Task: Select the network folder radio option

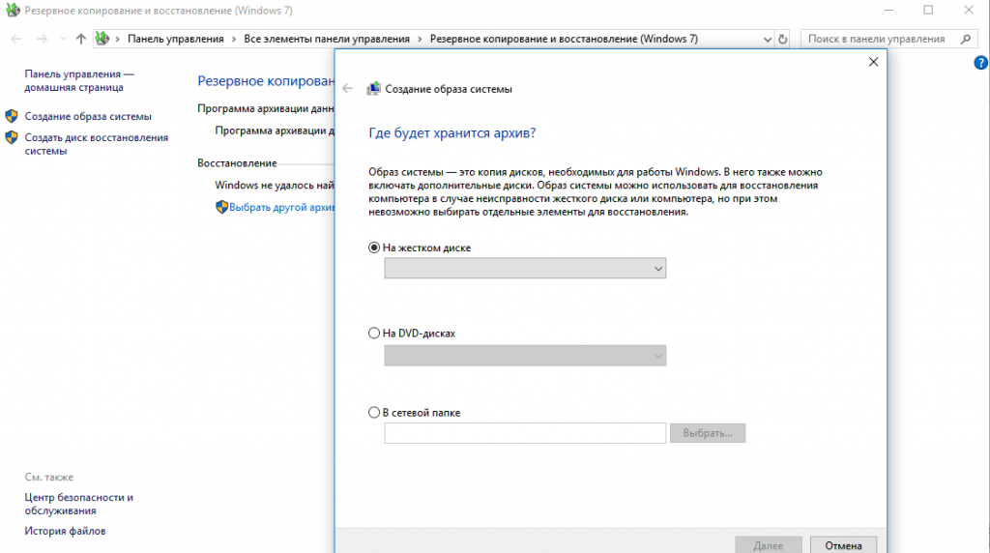Action: 374,412
